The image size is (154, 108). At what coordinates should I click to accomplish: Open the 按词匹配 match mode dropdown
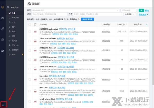click(x=130, y=14)
